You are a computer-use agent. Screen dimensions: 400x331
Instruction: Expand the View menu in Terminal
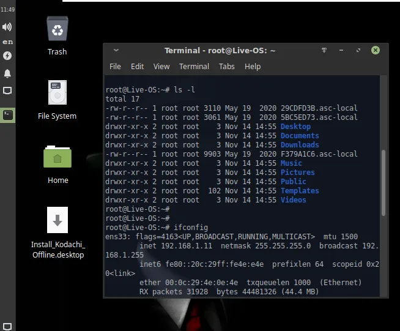(161, 66)
